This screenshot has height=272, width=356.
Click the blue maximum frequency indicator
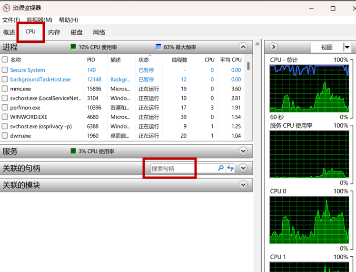tap(158, 47)
